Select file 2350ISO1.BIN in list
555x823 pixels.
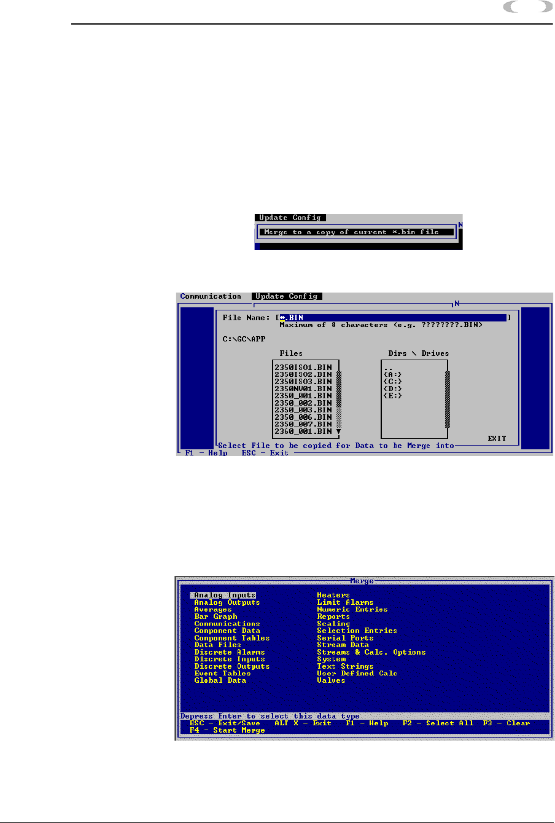coord(303,367)
